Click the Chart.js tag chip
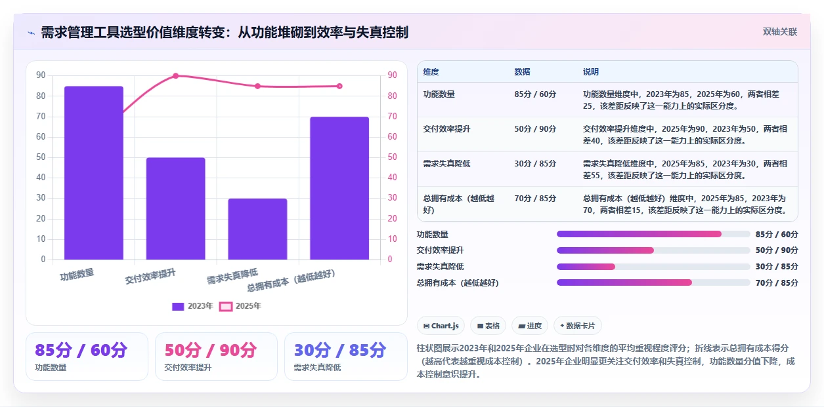 pos(441,326)
